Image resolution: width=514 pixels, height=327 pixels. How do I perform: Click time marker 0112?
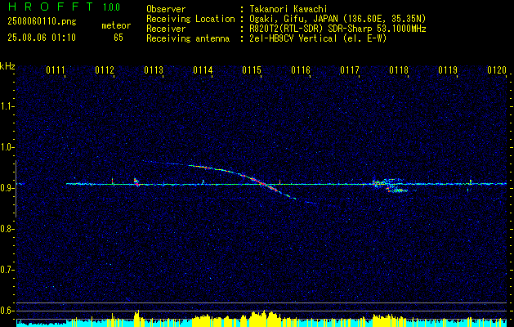pyautogui.click(x=105, y=70)
